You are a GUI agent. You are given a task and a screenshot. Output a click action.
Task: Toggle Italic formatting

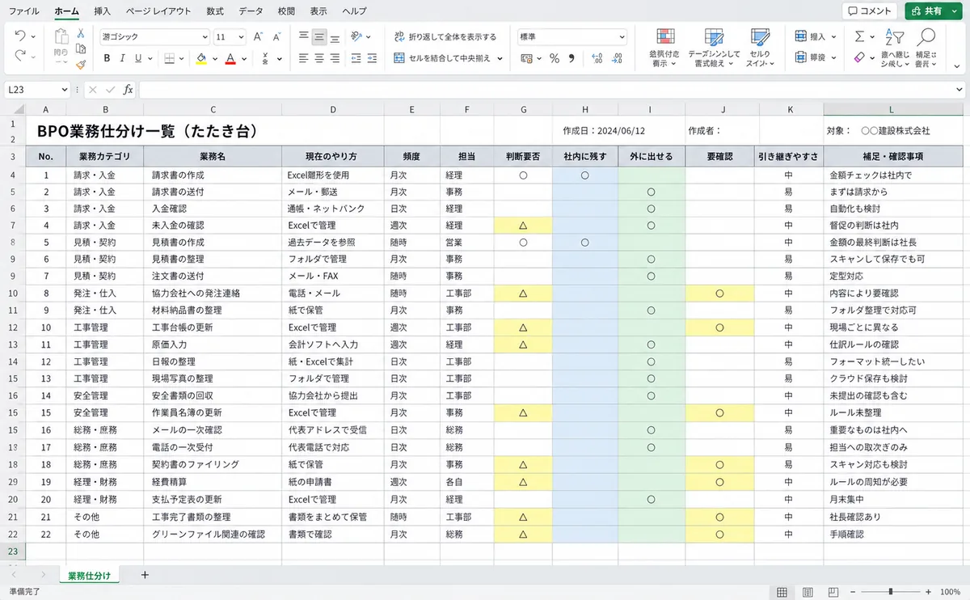[x=122, y=58]
